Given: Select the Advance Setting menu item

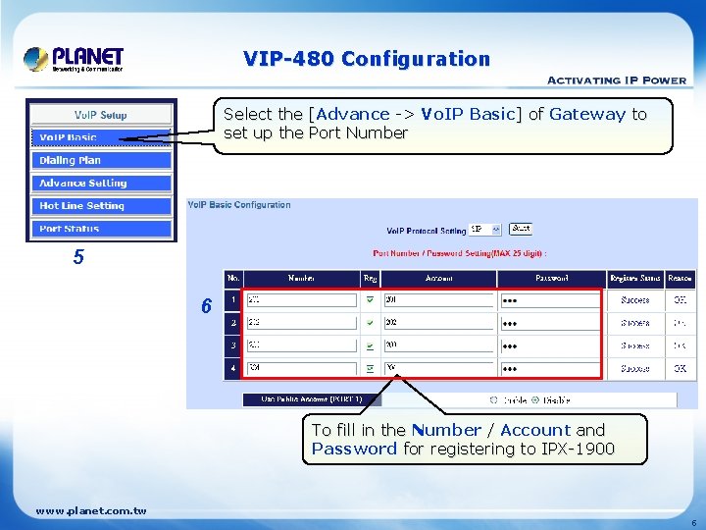Looking at the screenshot, I should (x=101, y=183).
